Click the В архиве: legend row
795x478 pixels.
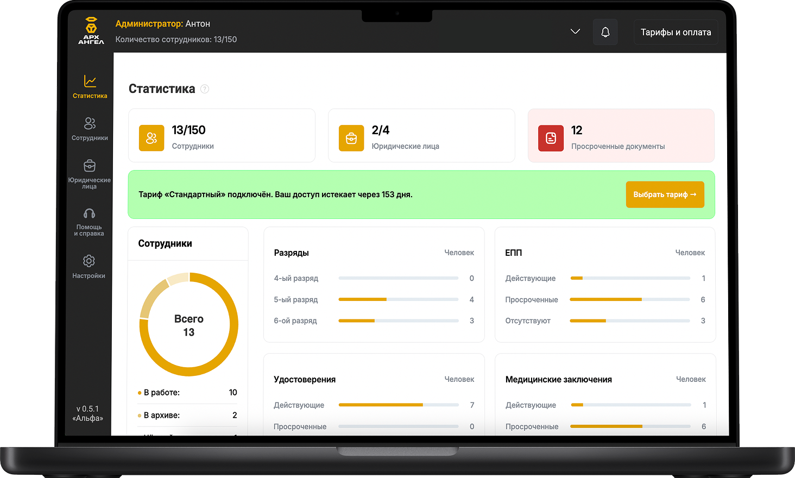click(x=188, y=415)
